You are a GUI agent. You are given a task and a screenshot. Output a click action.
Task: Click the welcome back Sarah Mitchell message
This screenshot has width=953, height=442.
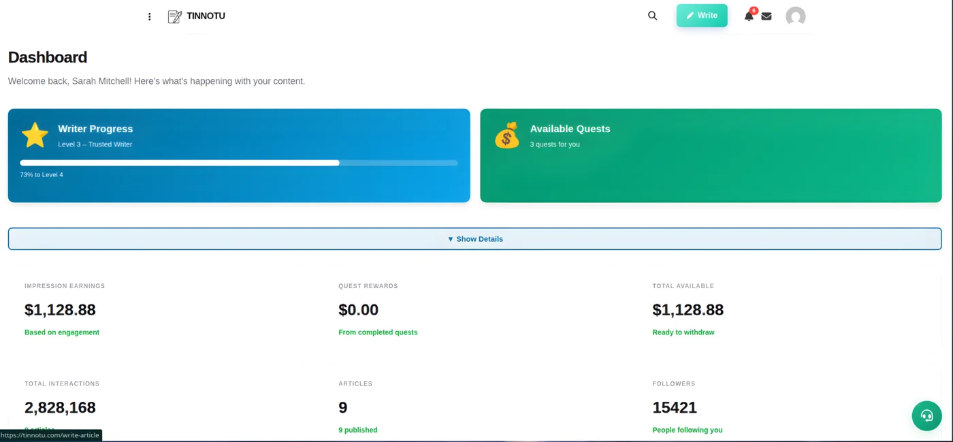point(157,81)
